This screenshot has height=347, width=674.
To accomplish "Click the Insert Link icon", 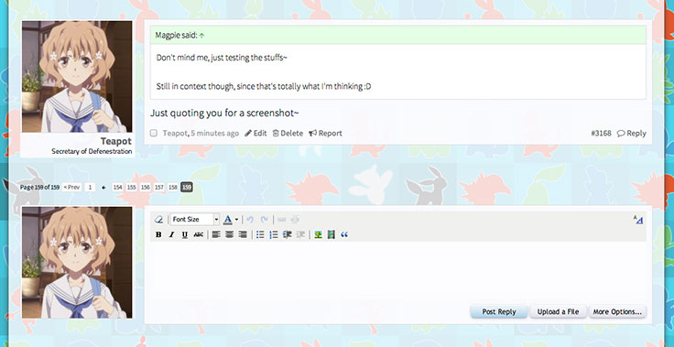I will (281, 220).
